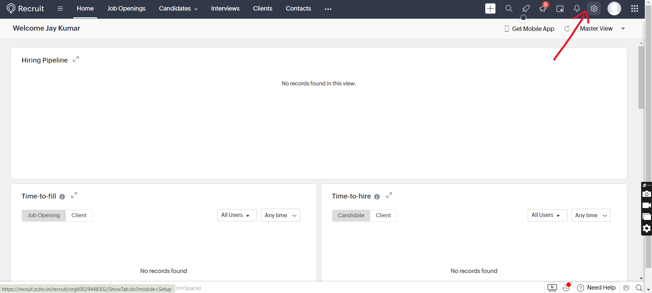652x293 pixels.
Task: Open the global search magnifier icon
Action: click(x=509, y=8)
